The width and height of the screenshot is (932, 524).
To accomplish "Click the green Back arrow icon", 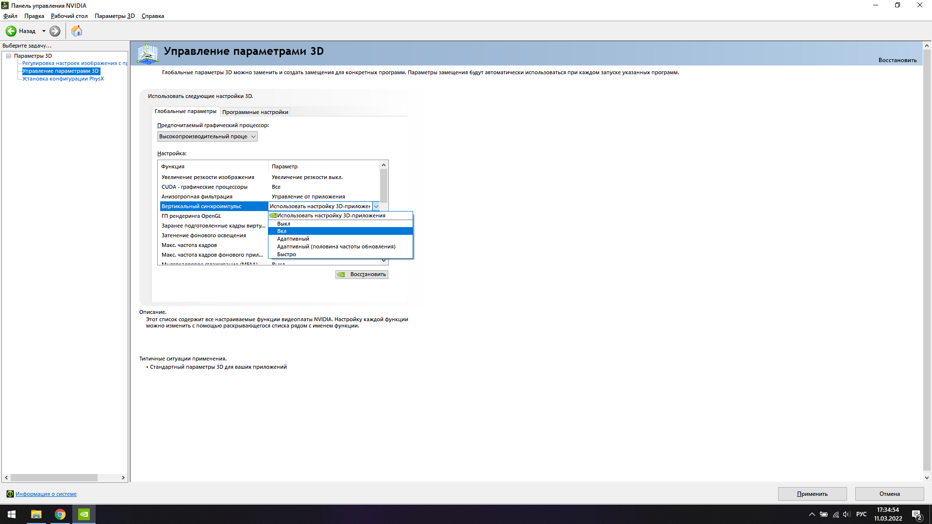I will click(x=11, y=31).
